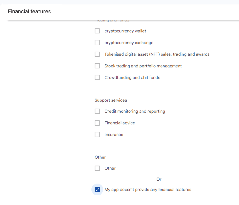239x205 pixels.
Task: Click the 'Crowdfunding and chit funds' label text
Action: coord(132,77)
